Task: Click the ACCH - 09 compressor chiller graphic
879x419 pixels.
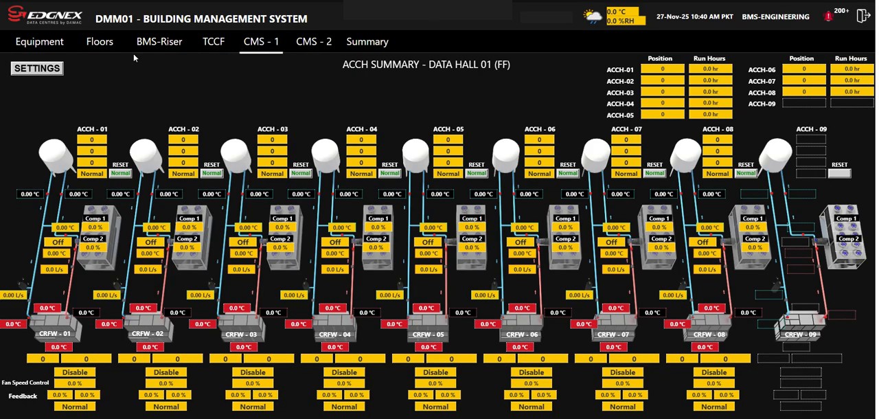Action: pos(844,237)
